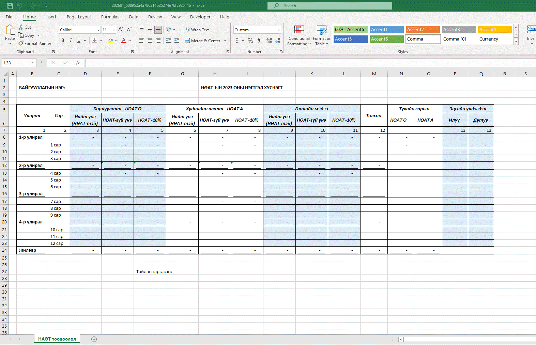Add a new sheet with plus icon
Image resolution: width=536 pixels, height=345 pixels.
pos(94,339)
